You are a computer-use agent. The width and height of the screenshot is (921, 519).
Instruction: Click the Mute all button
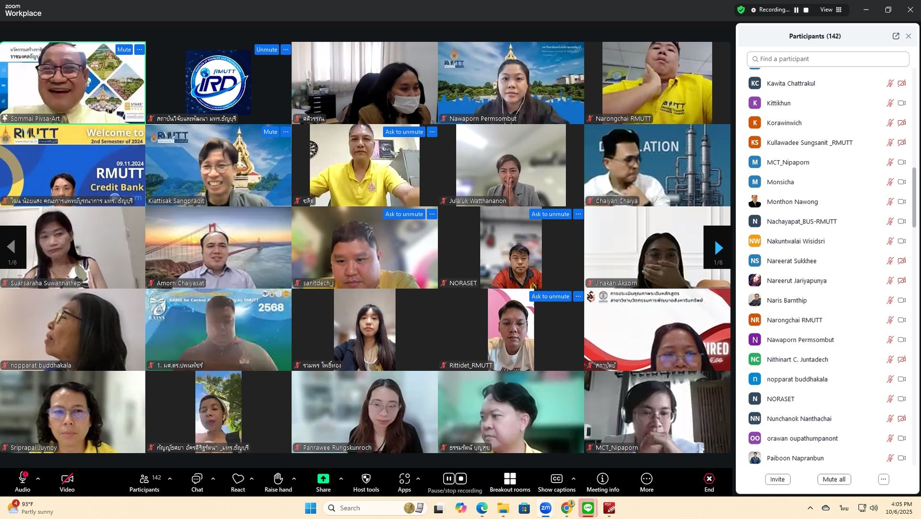[x=834, y=479]
